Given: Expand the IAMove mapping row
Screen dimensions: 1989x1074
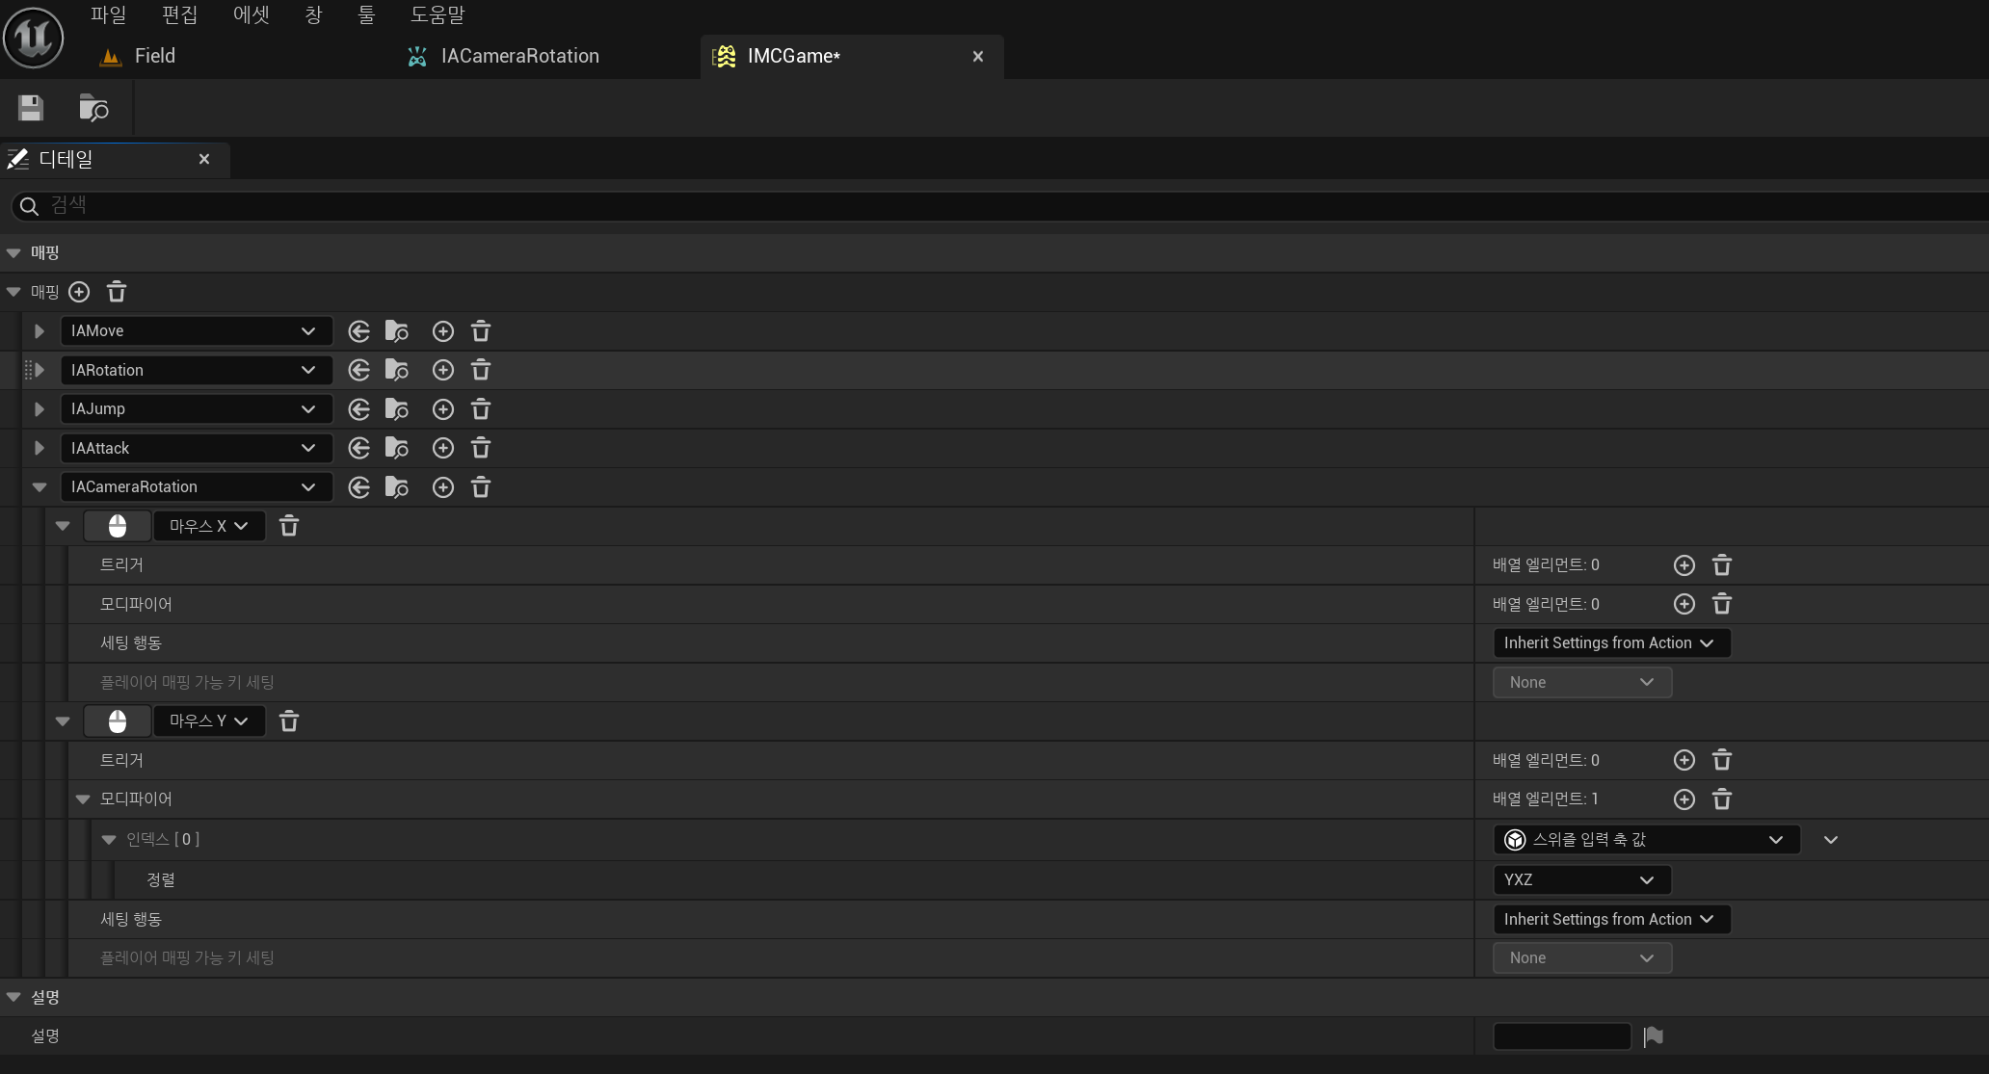Looking at the screenshot, I should (x=40, y=331).
